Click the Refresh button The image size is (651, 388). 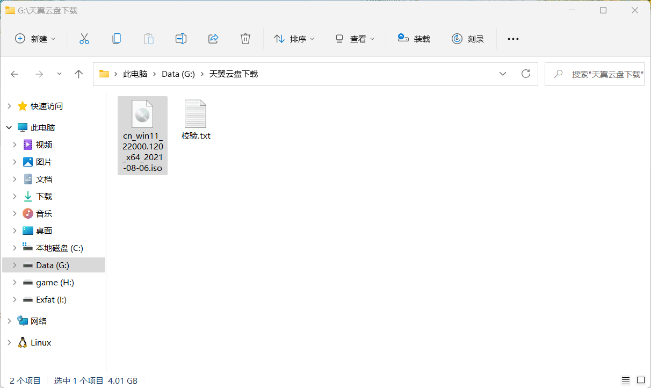526,74
